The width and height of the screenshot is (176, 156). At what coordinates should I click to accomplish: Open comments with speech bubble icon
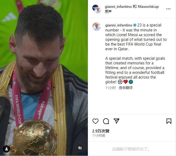[106, 121]
